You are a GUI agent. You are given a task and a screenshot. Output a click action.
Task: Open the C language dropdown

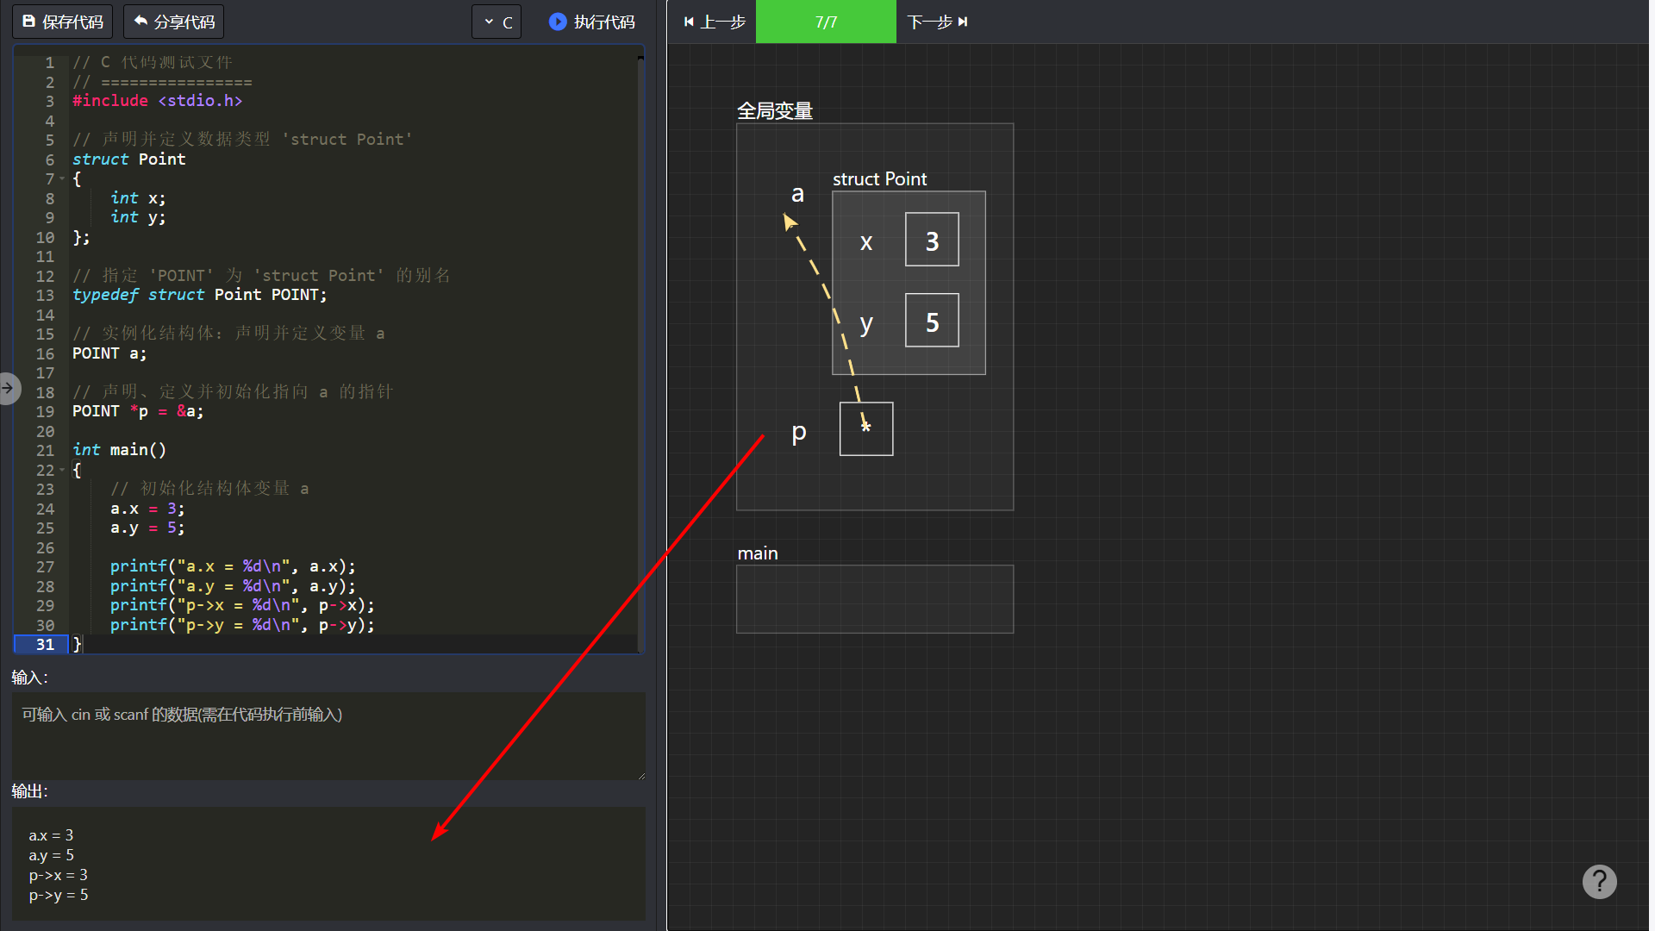pyautogui.click(x=497, y=22)
